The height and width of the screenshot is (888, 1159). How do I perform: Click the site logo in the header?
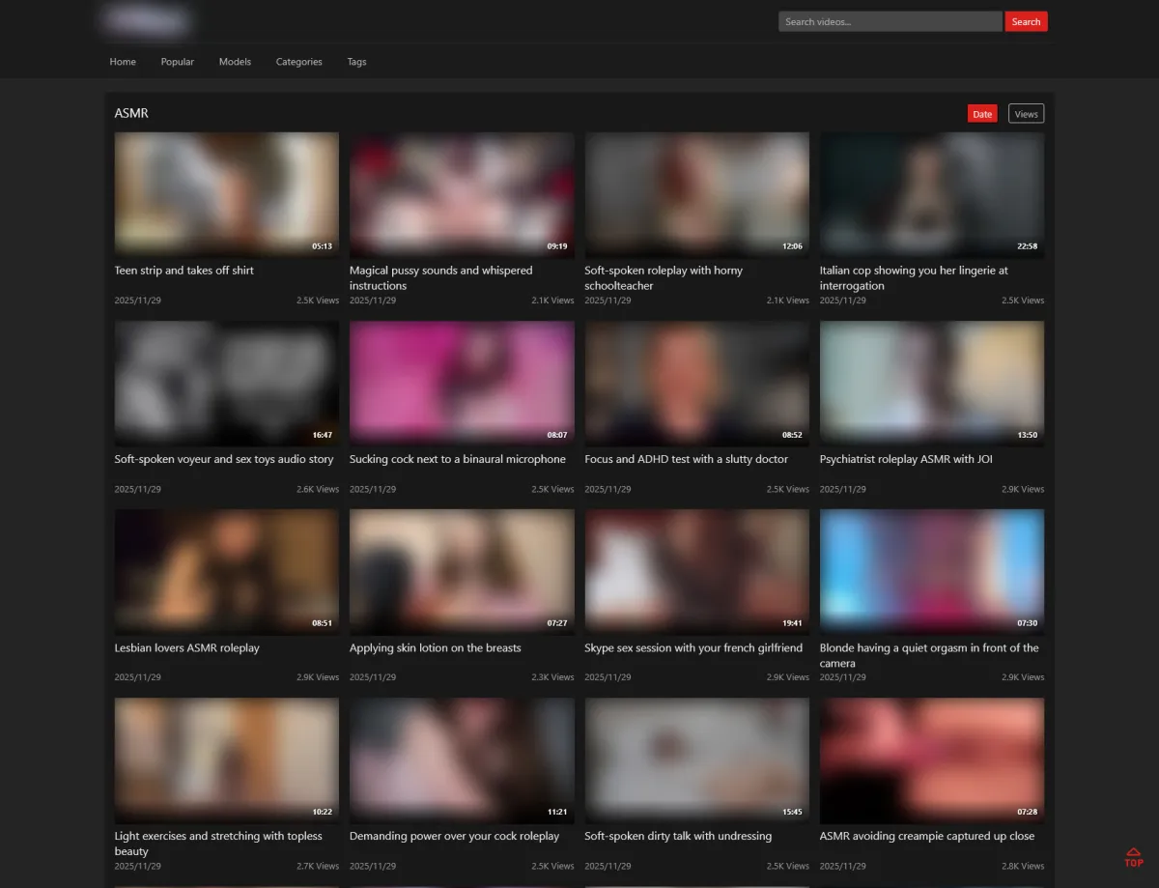tap(147, 20)
